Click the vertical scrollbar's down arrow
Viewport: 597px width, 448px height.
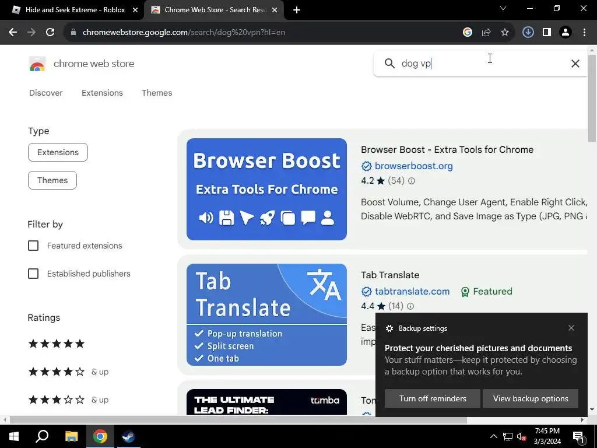[x=592, y=409]
